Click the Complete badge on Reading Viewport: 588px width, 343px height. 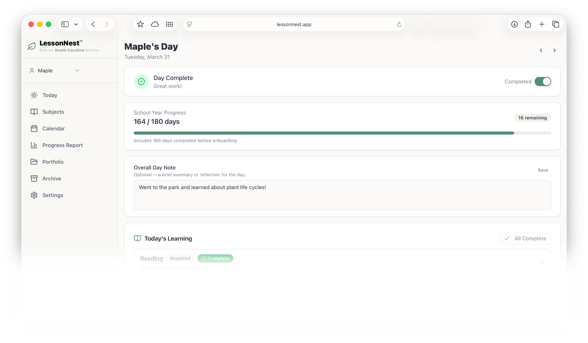[215, 258]
